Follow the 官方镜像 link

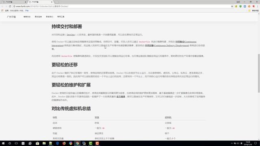(121, 97)
